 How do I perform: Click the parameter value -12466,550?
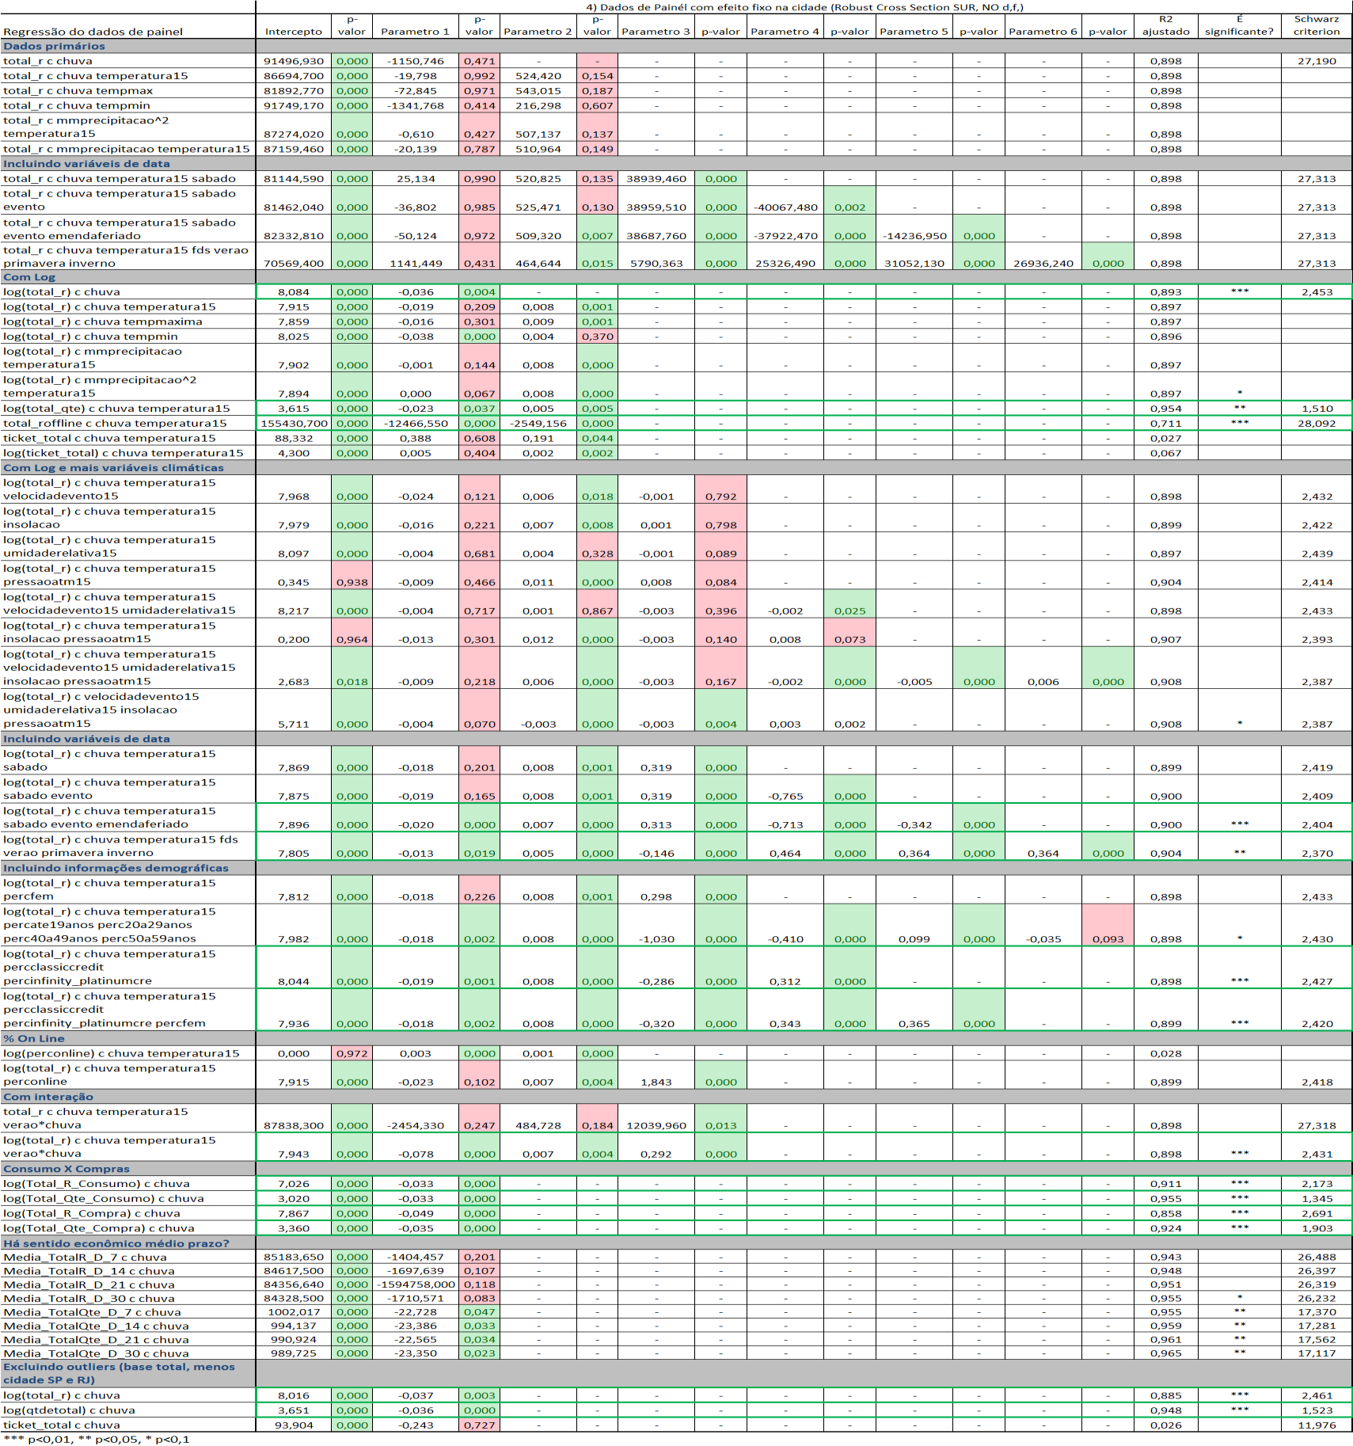pyautogui.click(x=415, y=424)
